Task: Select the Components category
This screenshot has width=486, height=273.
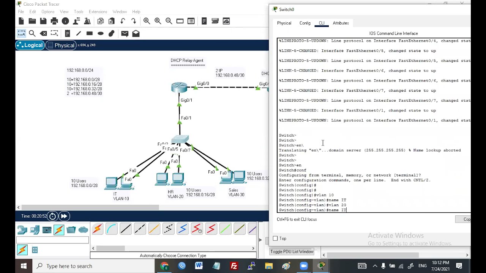Action: [47, 229]
